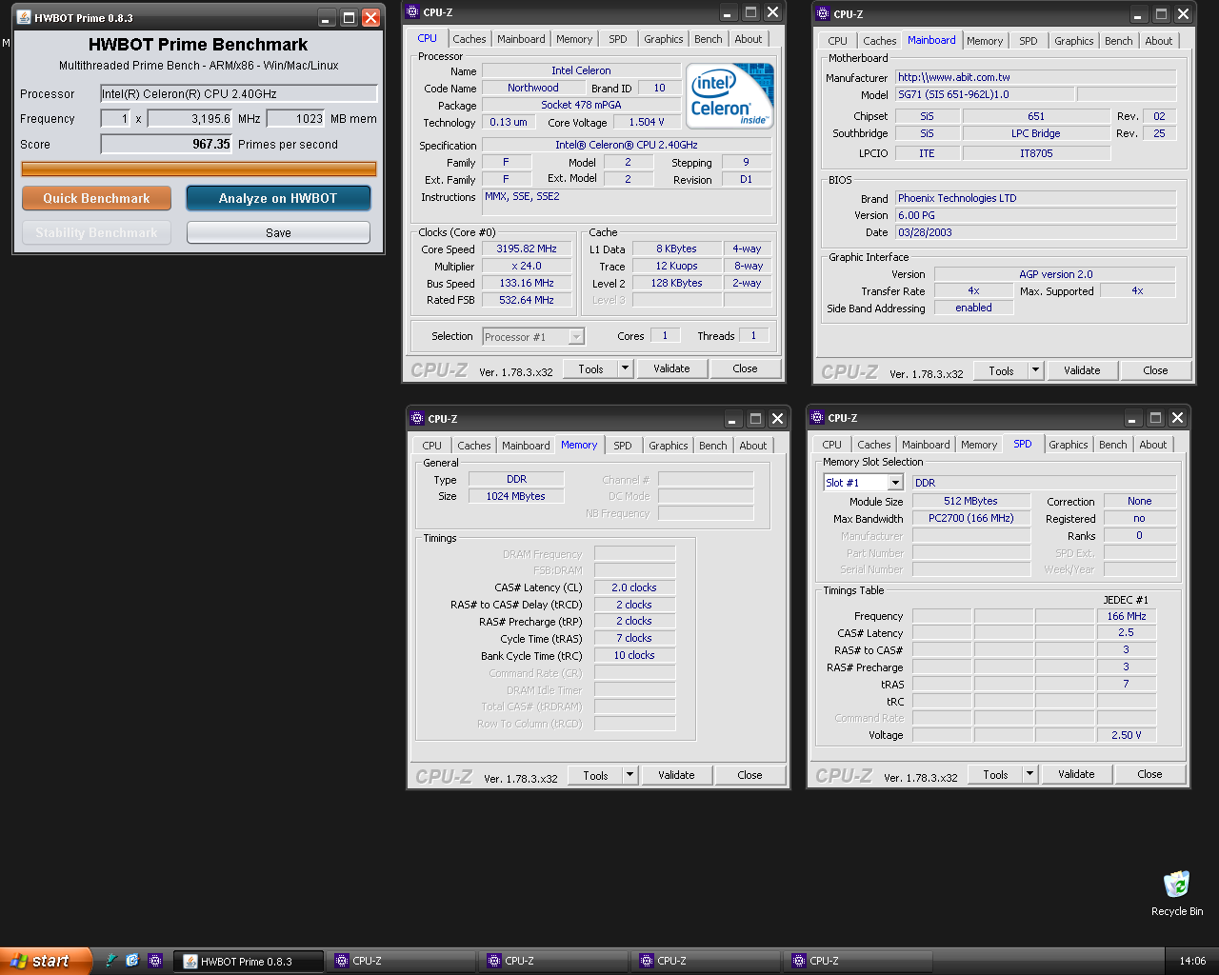This screenshot has height=975, width=1219.
Task: Click the 967.35 score field
Action: (x=167, y=144)
